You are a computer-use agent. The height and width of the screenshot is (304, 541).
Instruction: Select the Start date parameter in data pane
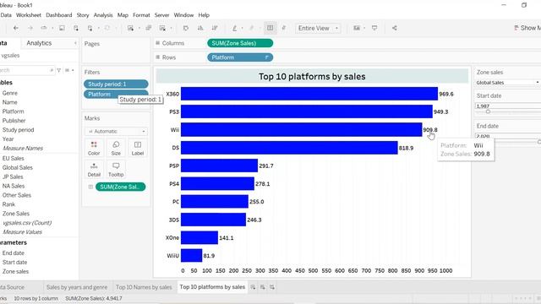(14, 263)
